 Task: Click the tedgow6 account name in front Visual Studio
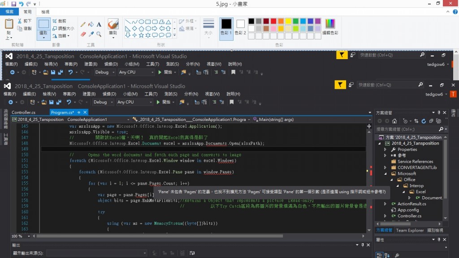[x=434, y=94]
